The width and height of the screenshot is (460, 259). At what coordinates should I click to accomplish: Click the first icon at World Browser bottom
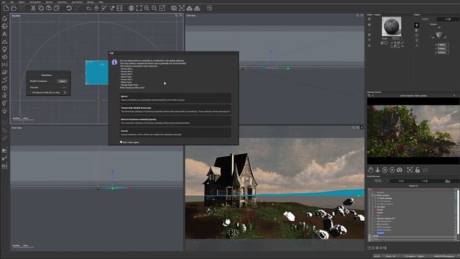[369, 247]
